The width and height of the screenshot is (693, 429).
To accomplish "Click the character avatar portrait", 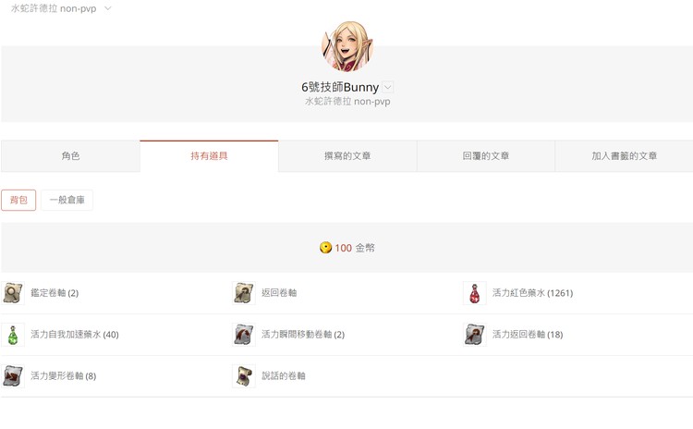I will coord(347,46).
